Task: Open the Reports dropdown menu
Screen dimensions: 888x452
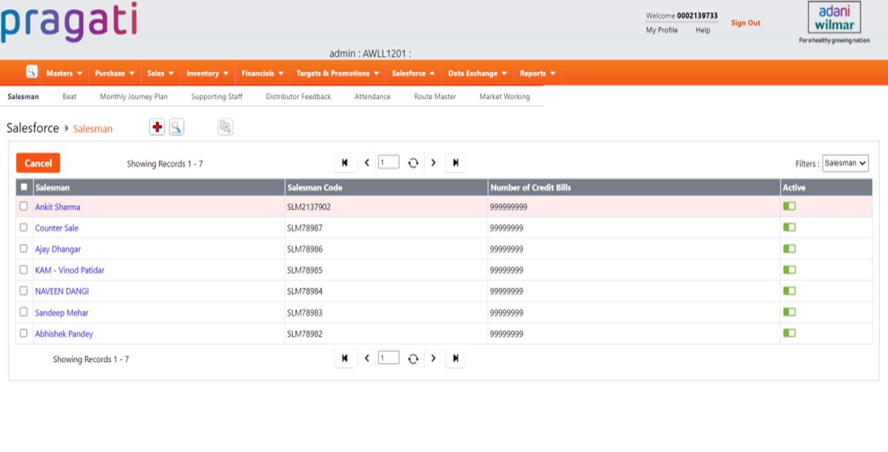Action: 537,73
